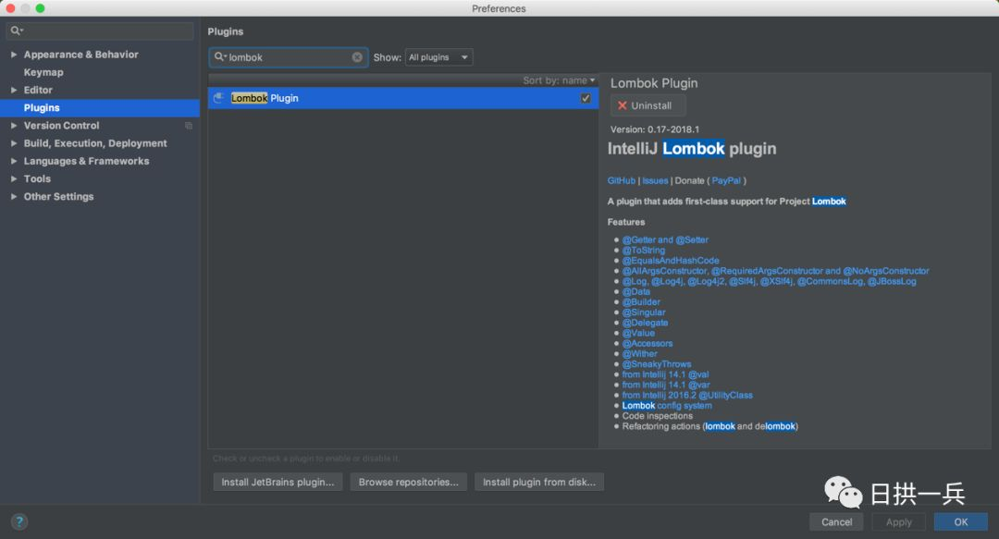Open the @Log logging annotations link
Screen dimensions: 999x539
tap(769, 282)
